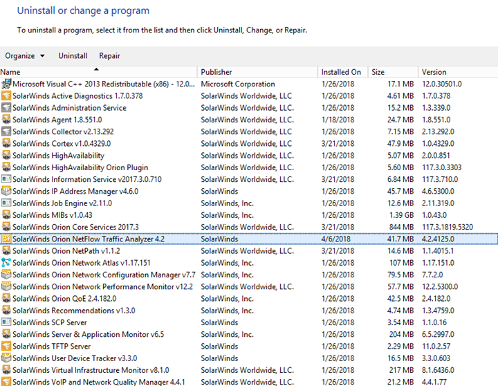The width and height of the screenshot is (498, 386).
Task: Sort by the Size column header
Action: 393,72
